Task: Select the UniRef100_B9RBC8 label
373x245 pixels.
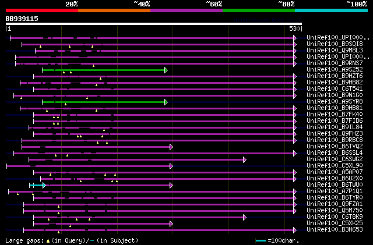Action: (x=335, y=140)
